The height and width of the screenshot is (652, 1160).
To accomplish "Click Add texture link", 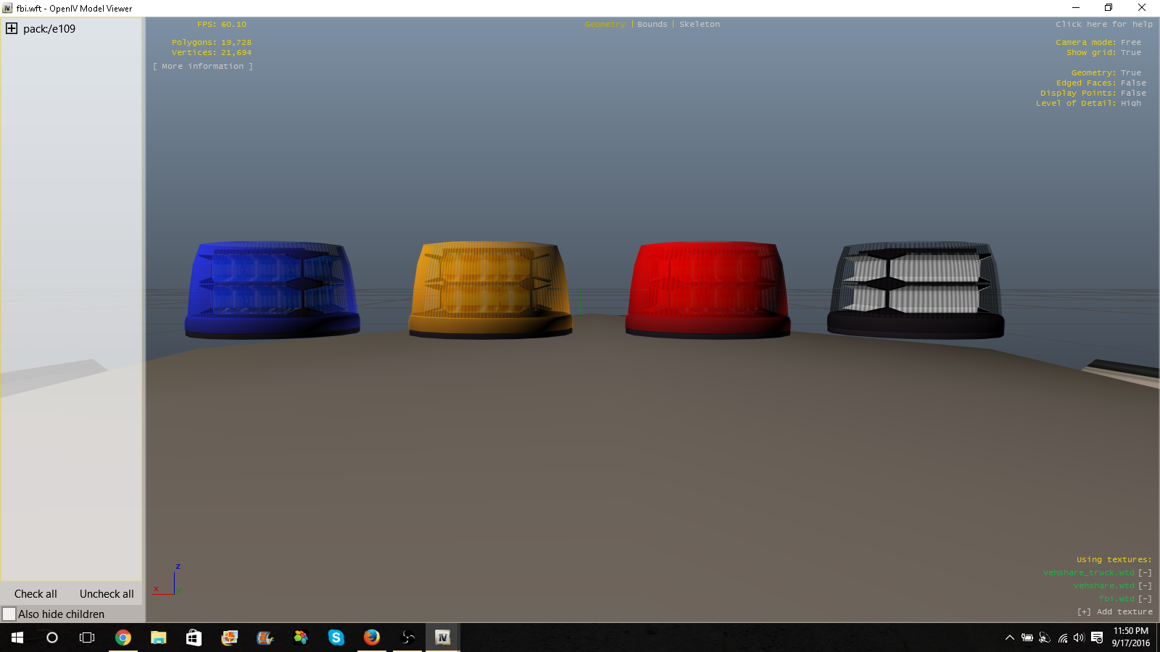I will (1115, 612).
